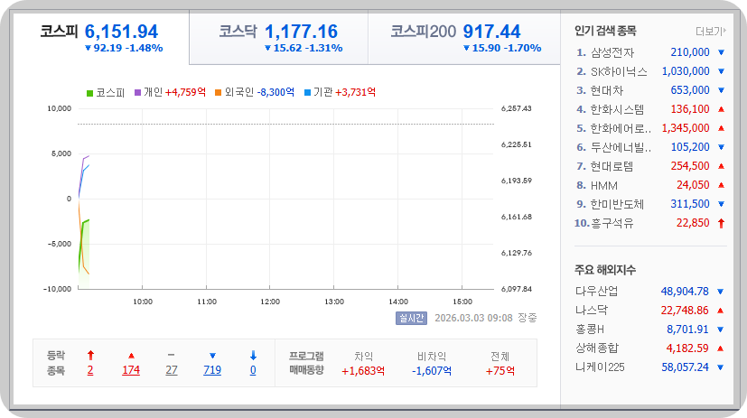Image resolution: width=747 pixels, height=418 pixels.
Task: Click 니케이225 value 58,057.24
Action: 685,367
